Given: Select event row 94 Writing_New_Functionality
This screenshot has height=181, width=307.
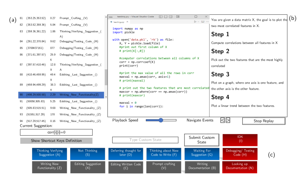Looking at the screenshot, I should (x=61, y=121).
